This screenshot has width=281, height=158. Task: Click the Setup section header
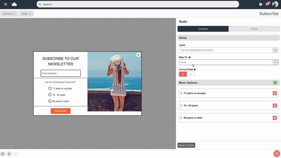click(x=228, y=38)
